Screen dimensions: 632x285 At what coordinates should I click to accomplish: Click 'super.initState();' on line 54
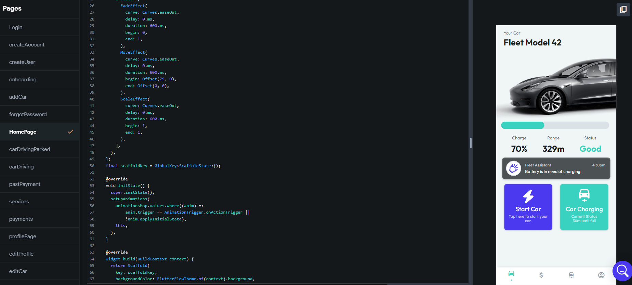[x=133, y=192]
